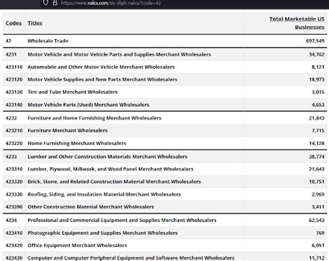Click the 697,549 businesses value
The width and height of the screenshot is (329, 261).
[x=315, y=41]
